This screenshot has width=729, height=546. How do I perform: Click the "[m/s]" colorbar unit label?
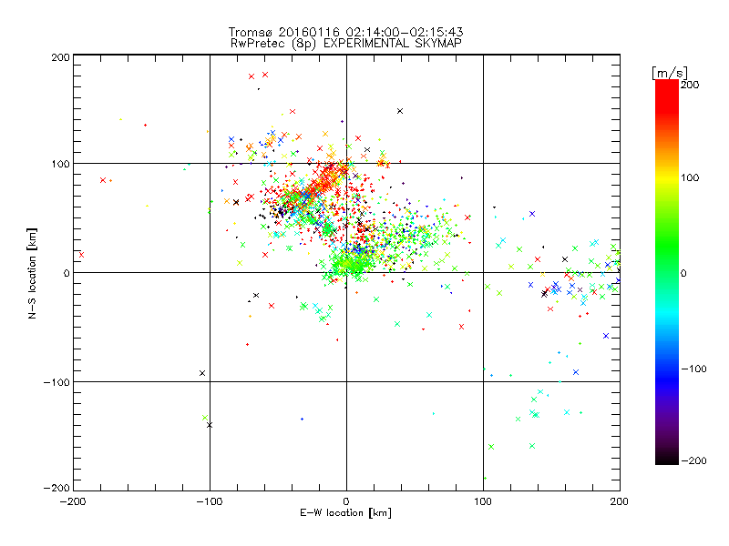(x=670, y=73)
